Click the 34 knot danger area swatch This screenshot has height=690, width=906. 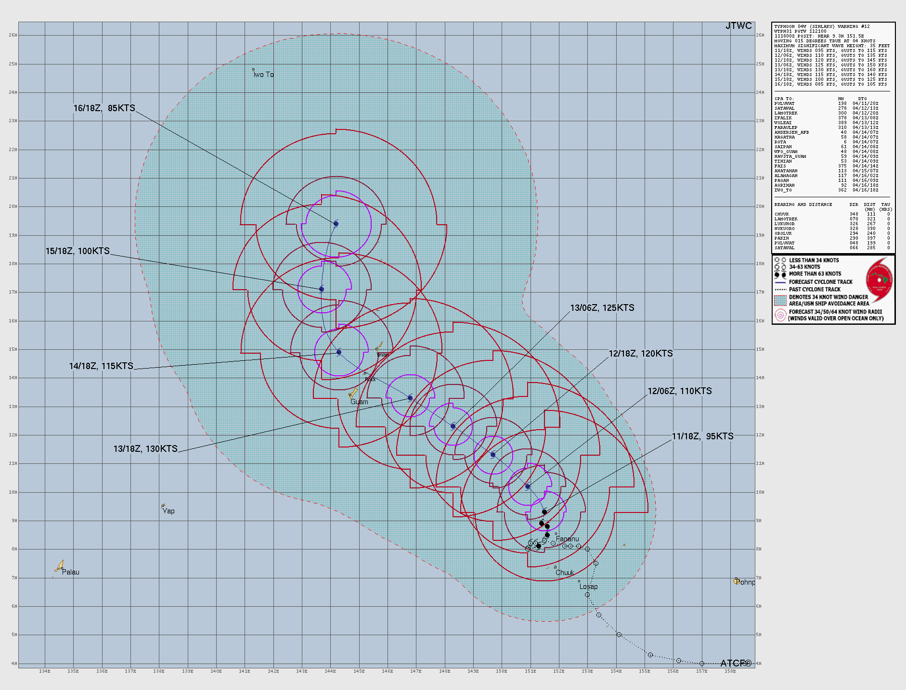(x=780, y=300)
